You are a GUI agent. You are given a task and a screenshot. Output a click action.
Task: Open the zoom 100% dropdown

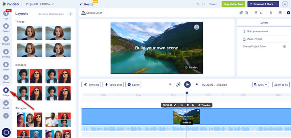tap(261, 85)
